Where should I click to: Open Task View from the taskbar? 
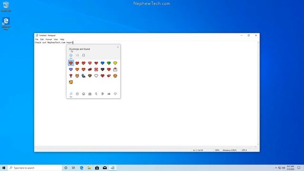coord(74,168)
